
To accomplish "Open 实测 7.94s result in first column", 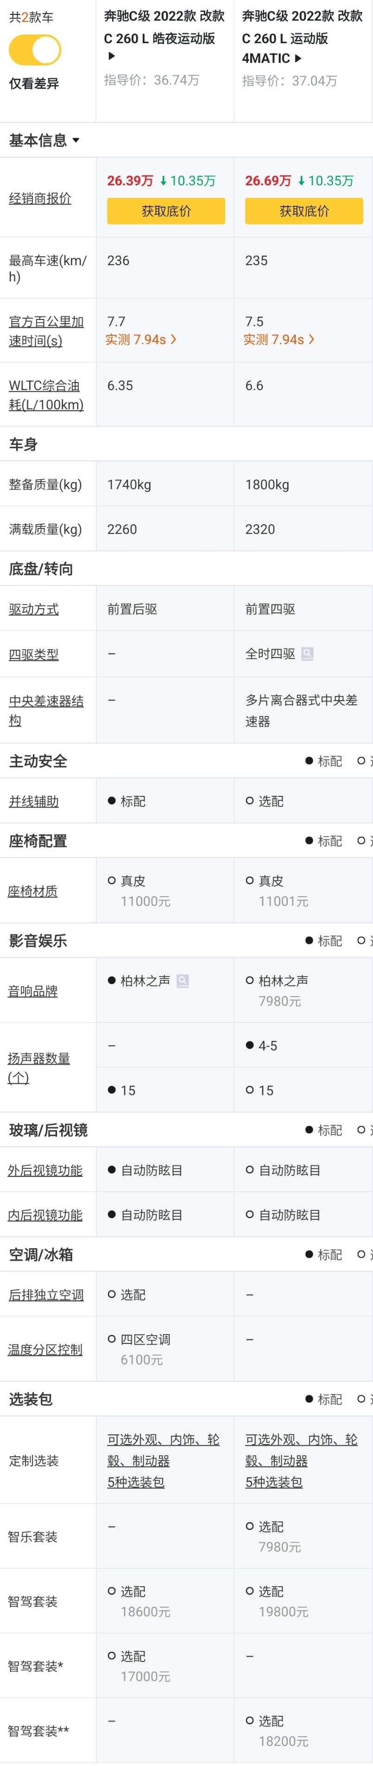I will point(141,340).
